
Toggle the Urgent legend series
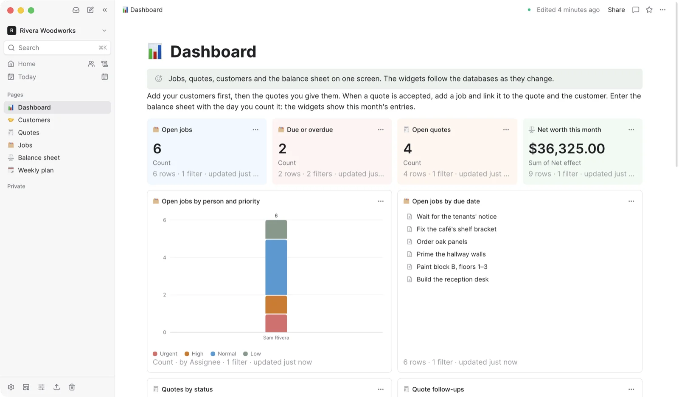(165, 354)
